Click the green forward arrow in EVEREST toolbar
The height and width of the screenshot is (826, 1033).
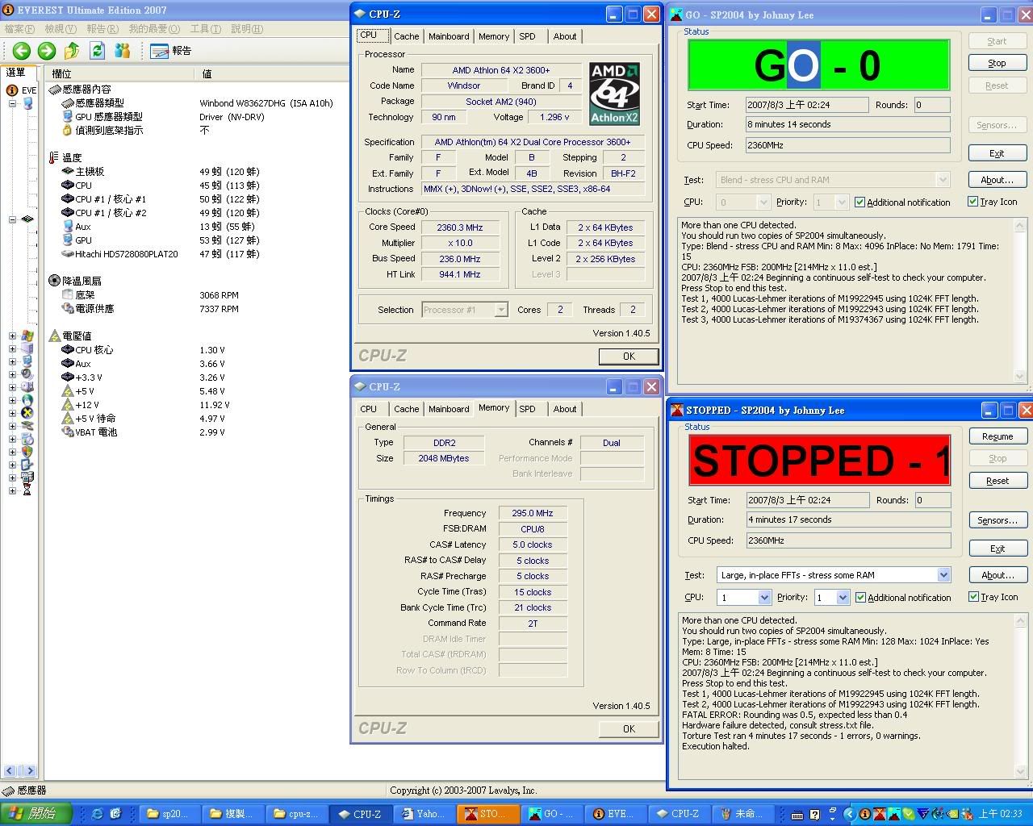[x=47, y=51]
